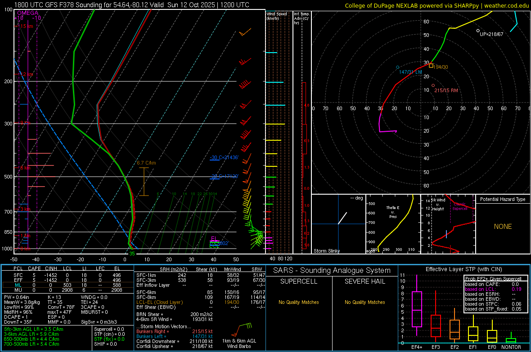Click the 'Corfidi Downshear =' row
The image size is (531, 352).
tap(175, 341)
